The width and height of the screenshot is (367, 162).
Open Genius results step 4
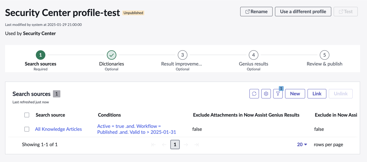(253, 61)
